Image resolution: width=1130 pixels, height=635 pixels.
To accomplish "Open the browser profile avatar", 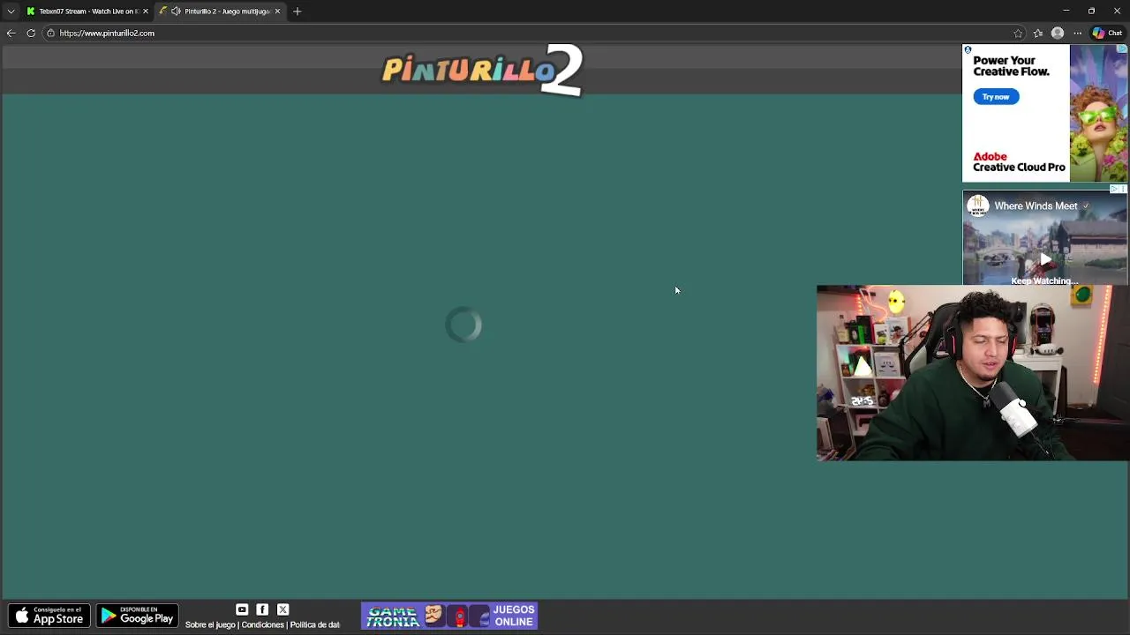I will coord(1058,34).
